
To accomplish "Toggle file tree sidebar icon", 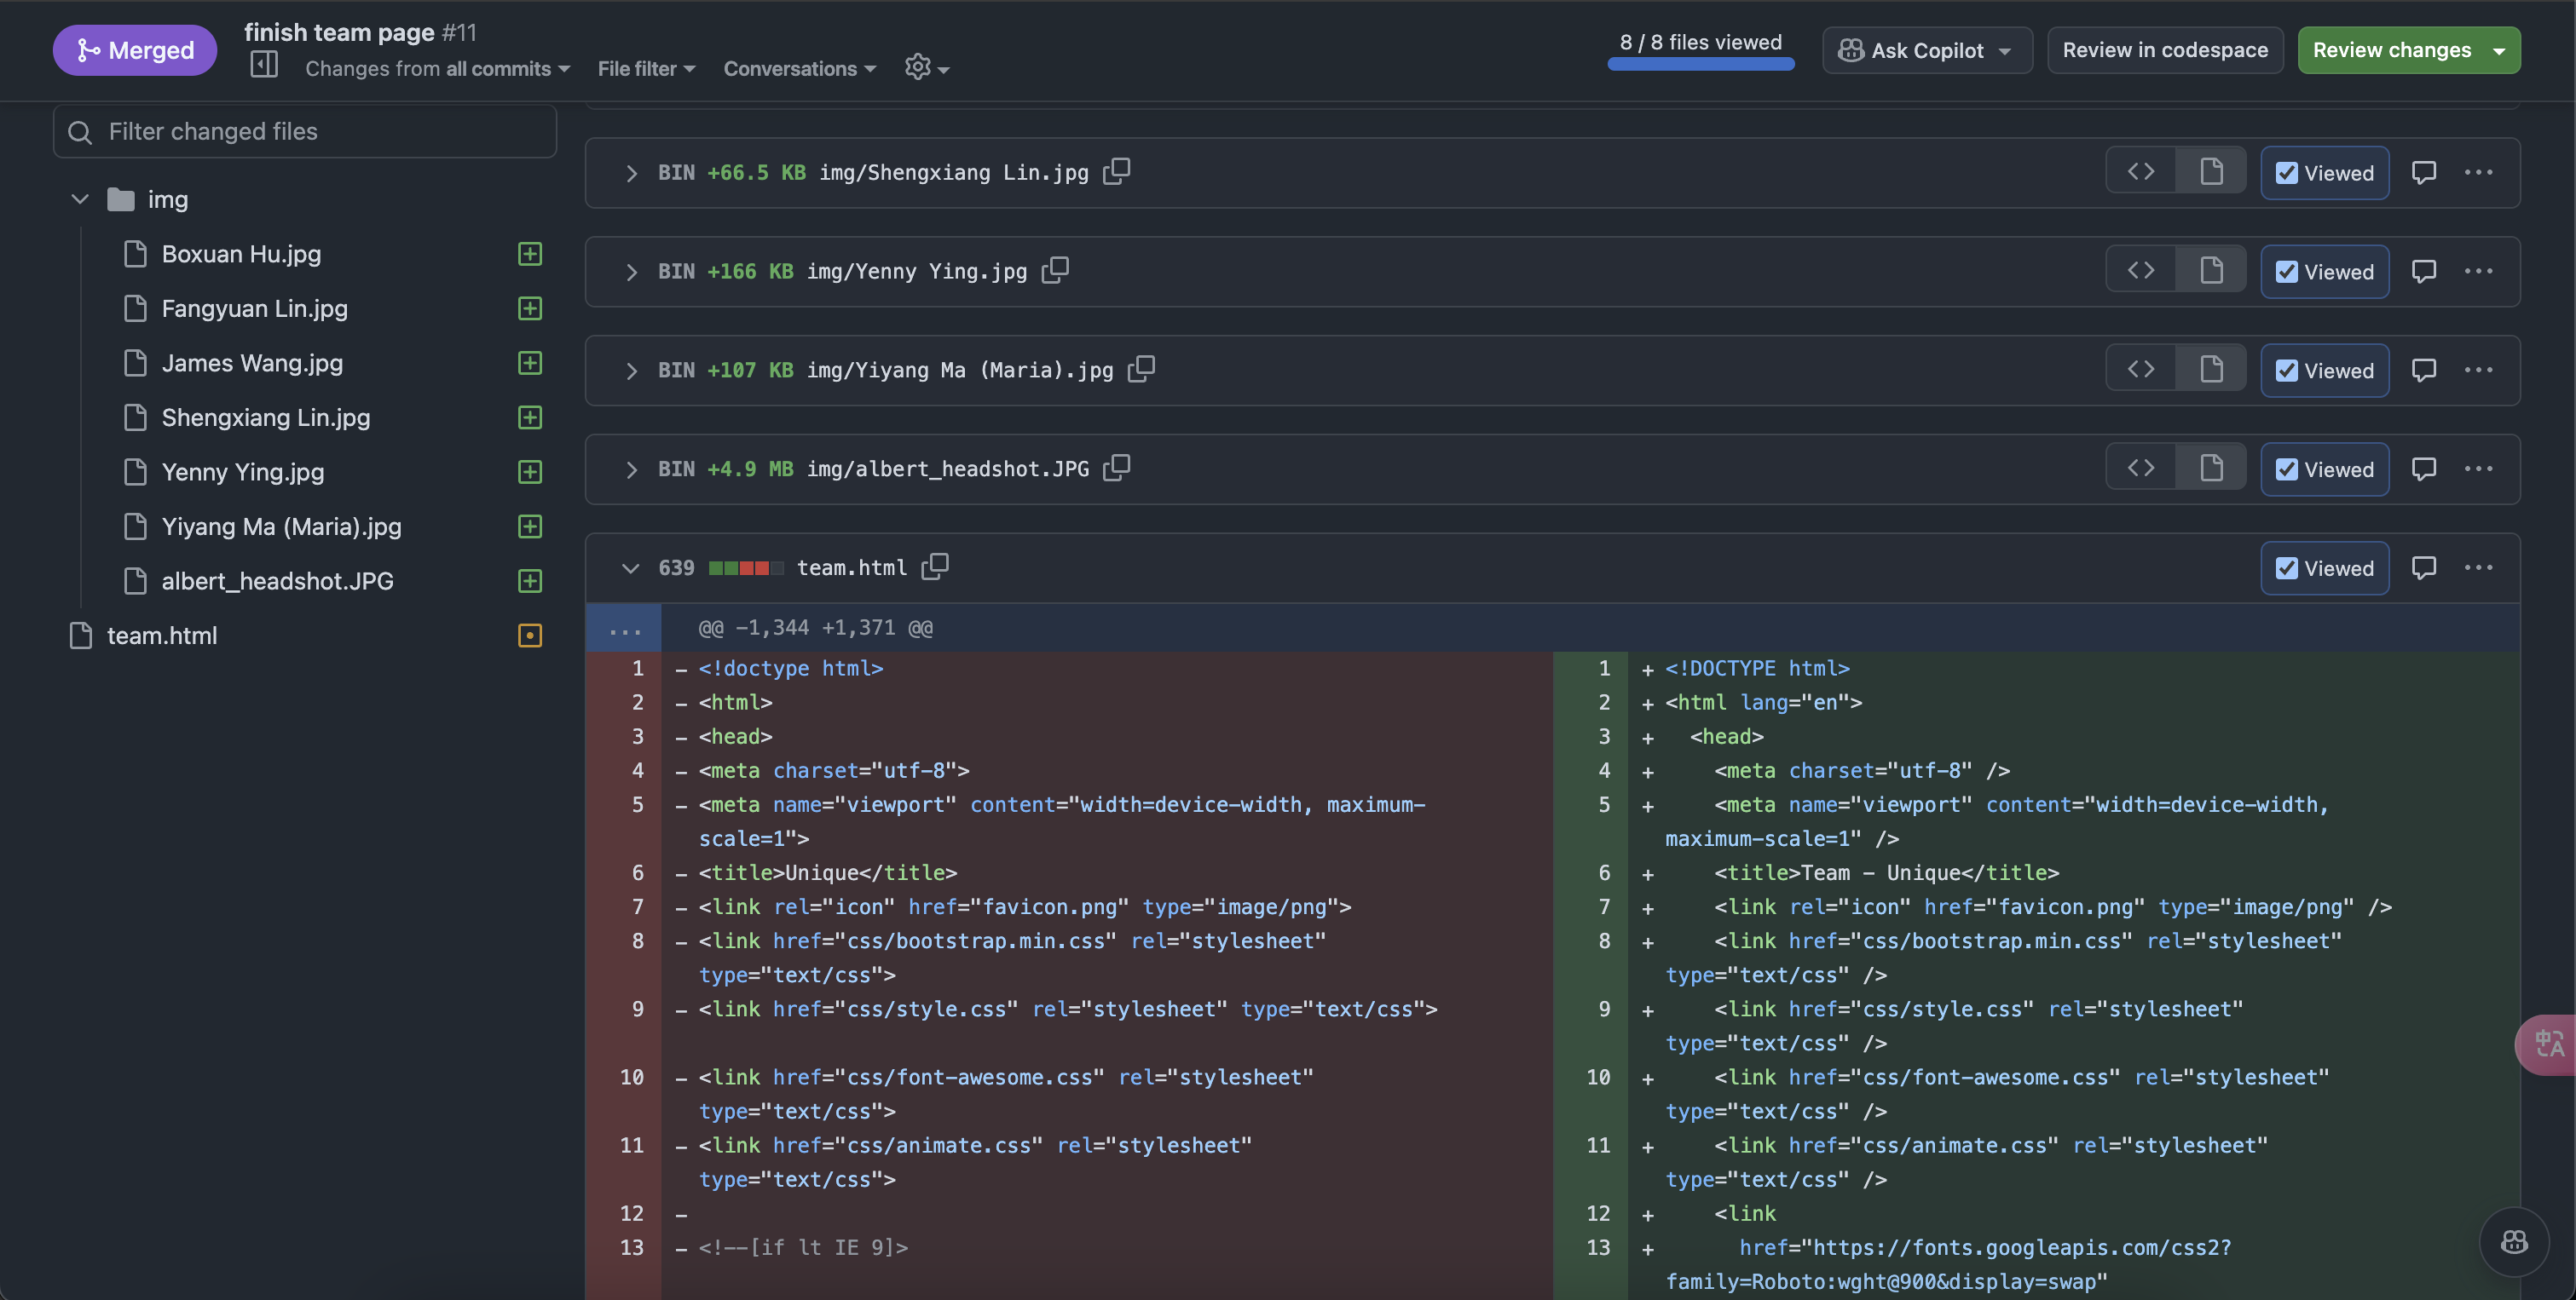I will click(x=264, y=66).
